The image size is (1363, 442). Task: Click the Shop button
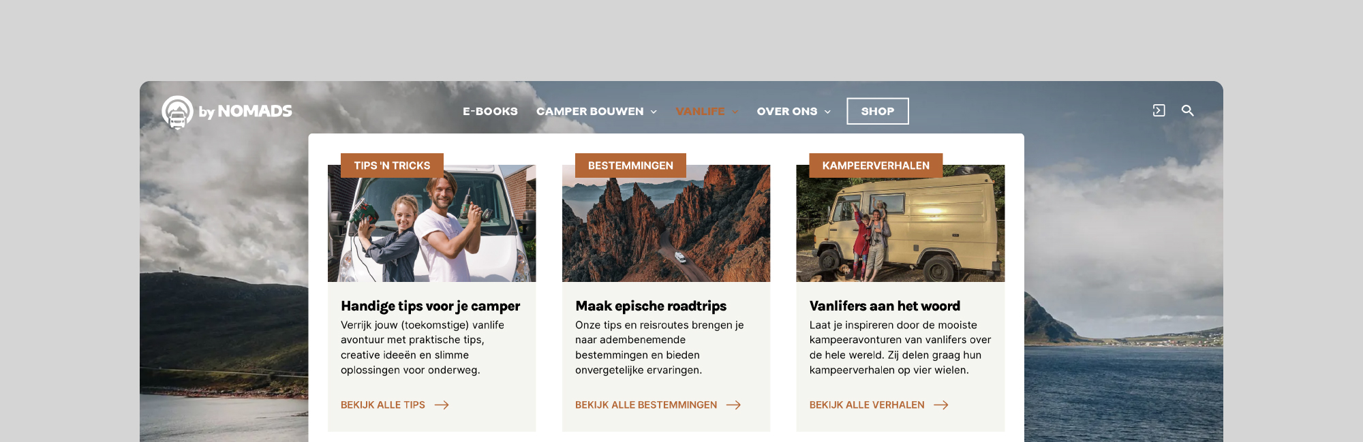878,111
